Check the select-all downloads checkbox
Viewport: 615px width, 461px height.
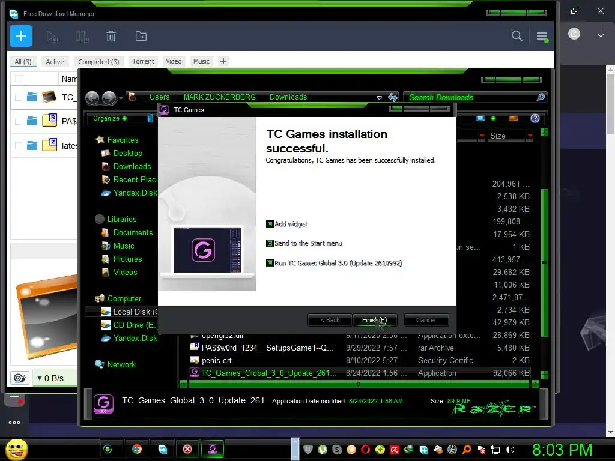click(x=19, y=79)
